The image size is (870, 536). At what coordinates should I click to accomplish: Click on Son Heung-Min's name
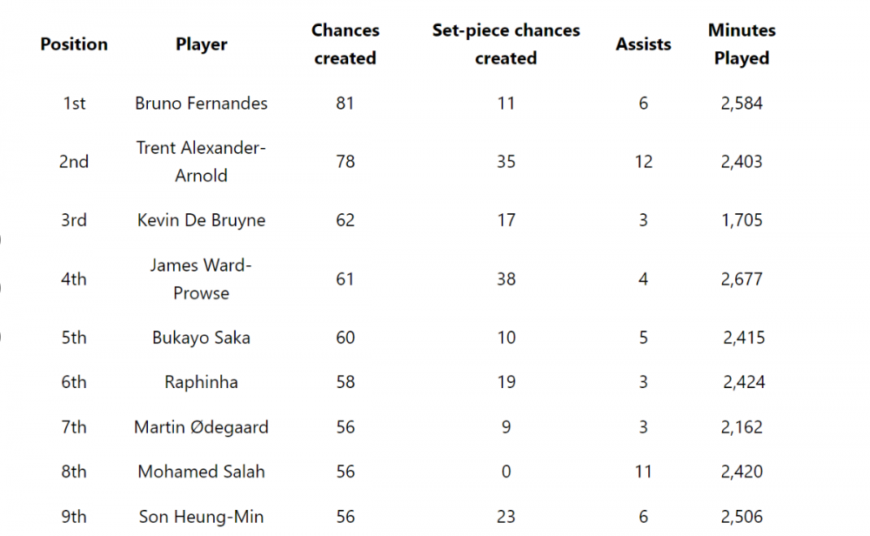201,517
